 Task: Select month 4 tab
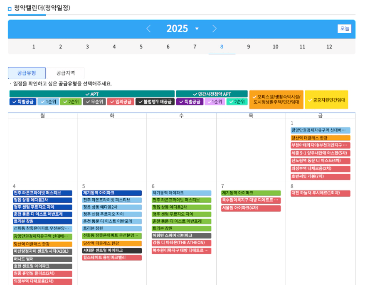114,47
